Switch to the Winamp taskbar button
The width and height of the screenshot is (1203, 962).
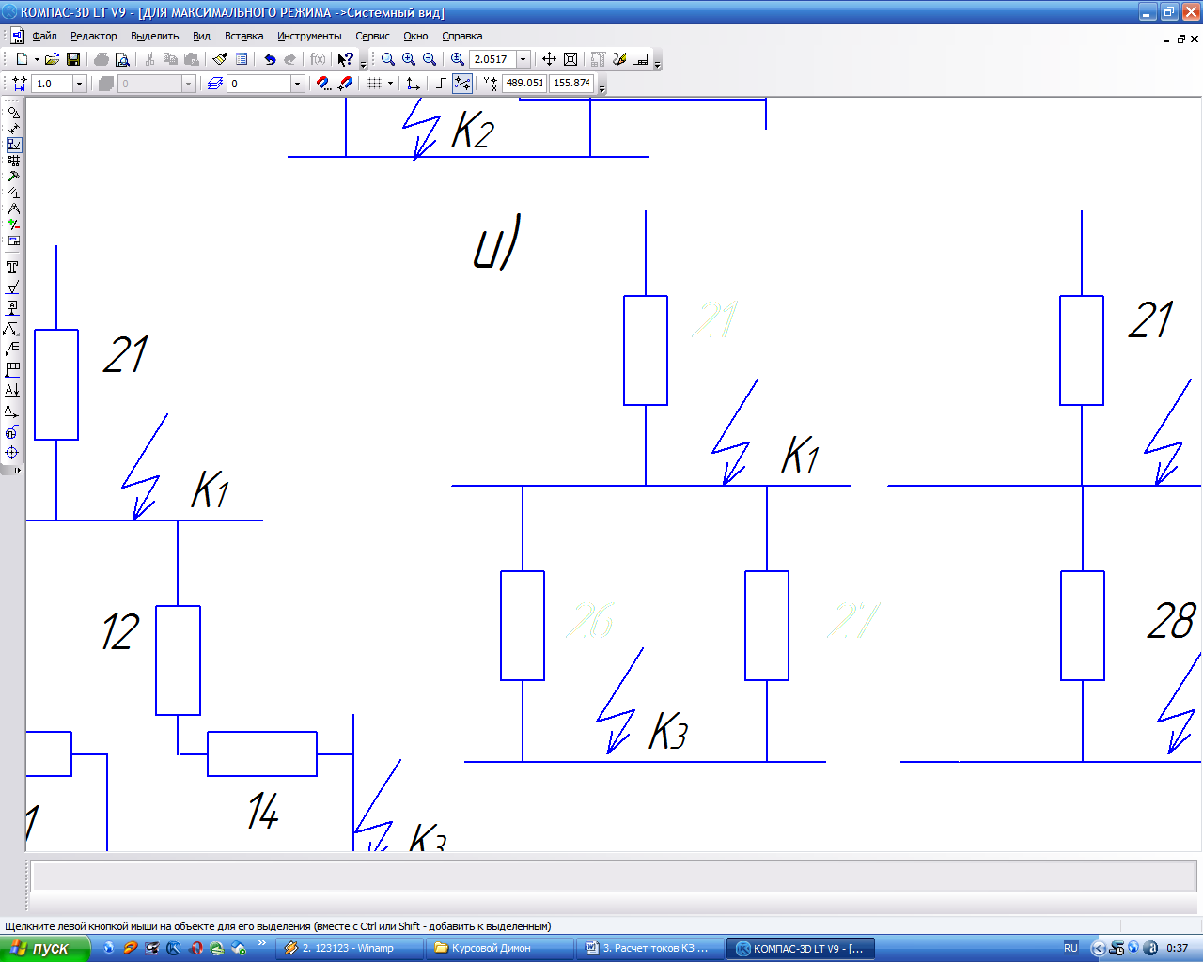pyautogui.click(x=351, y=948)
